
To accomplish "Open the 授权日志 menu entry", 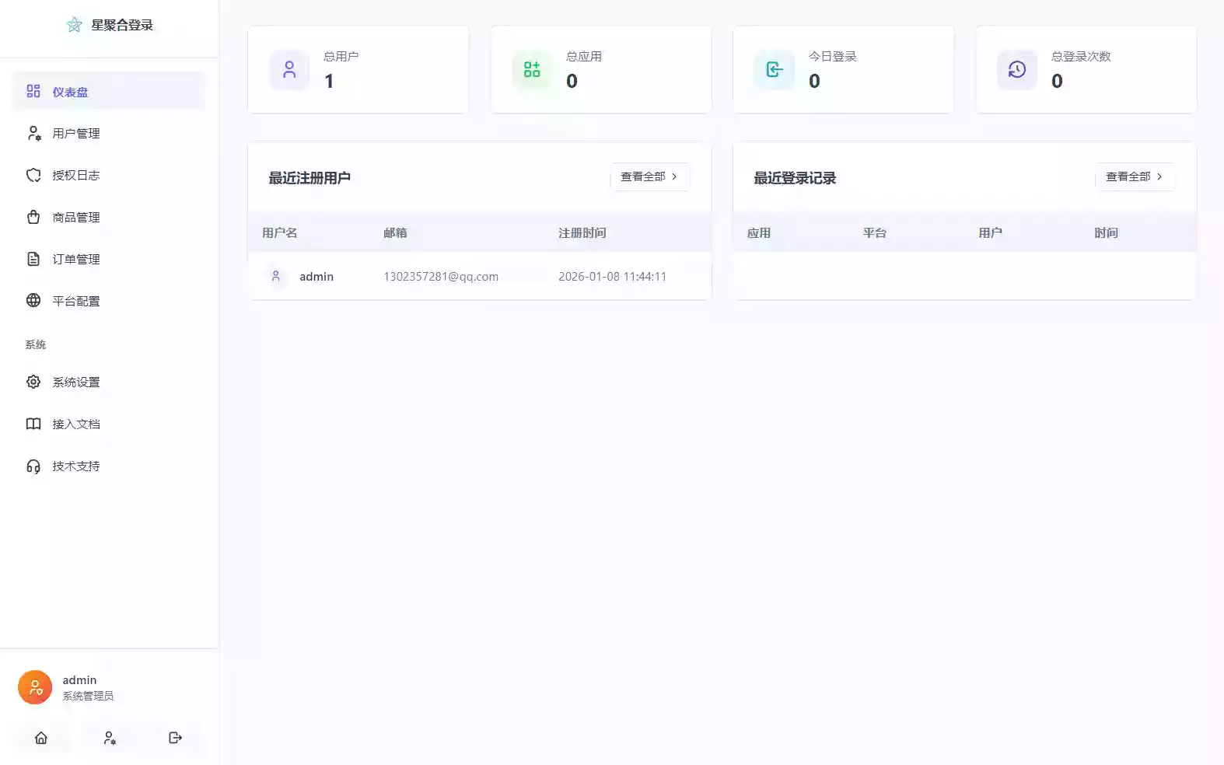I will [x=109, y=175].
